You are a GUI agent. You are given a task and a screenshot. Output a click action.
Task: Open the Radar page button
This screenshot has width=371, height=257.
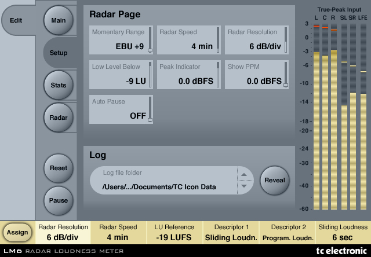(x=58, y=118)
